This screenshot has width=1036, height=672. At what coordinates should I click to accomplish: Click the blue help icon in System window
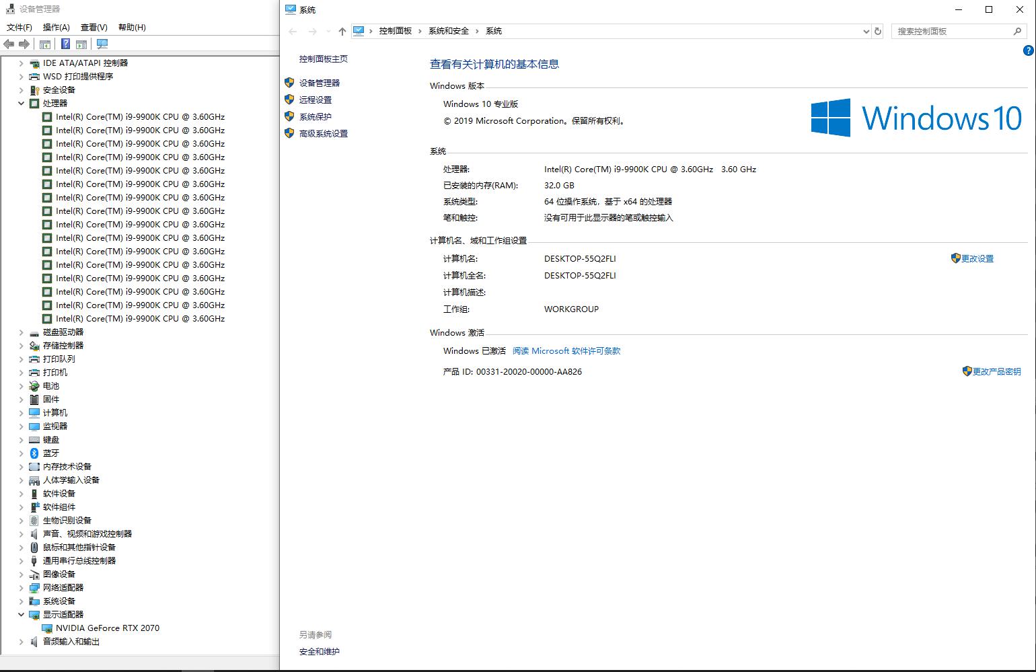click(x=1028, y=50)
